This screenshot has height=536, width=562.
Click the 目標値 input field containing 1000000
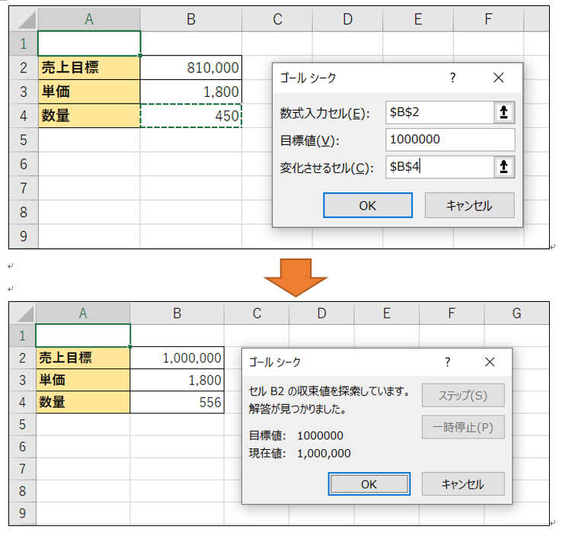coord(450,140)
